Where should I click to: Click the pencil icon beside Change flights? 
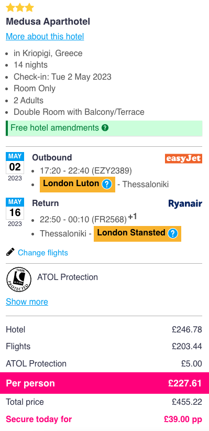[x=10, y=252]
